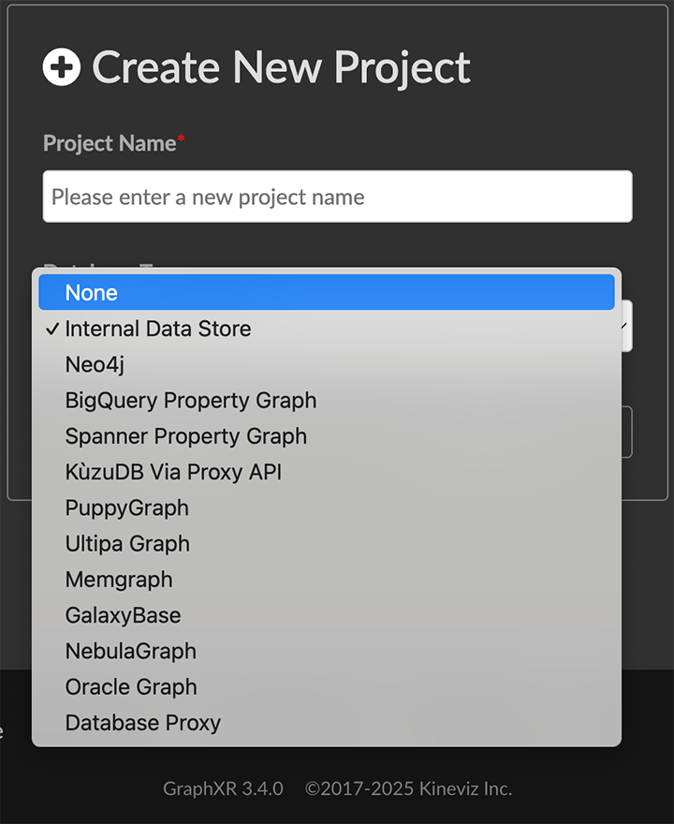Choose NebulaGraph from dropdown
674x824 pixels.
point(130,651)
